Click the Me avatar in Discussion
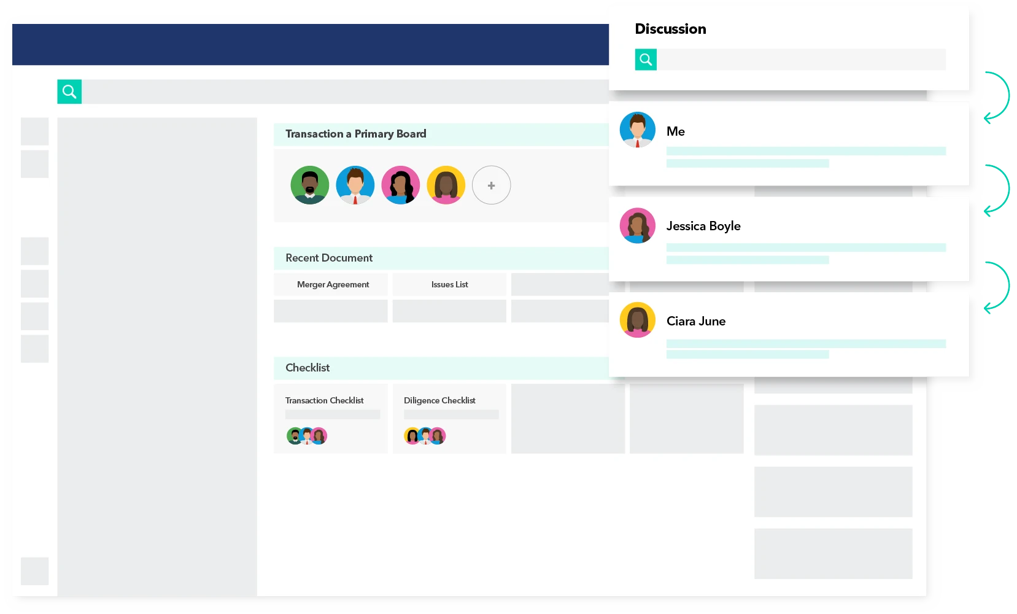Screen dimensions: 1017x614 pos(638,130)
